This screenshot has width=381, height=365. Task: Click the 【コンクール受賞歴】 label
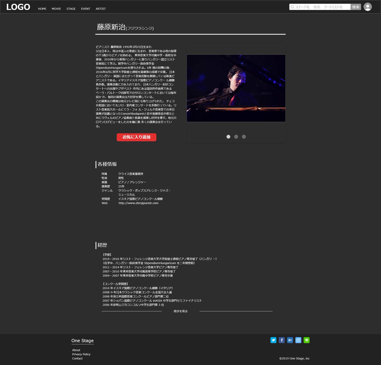coord(116,284)
